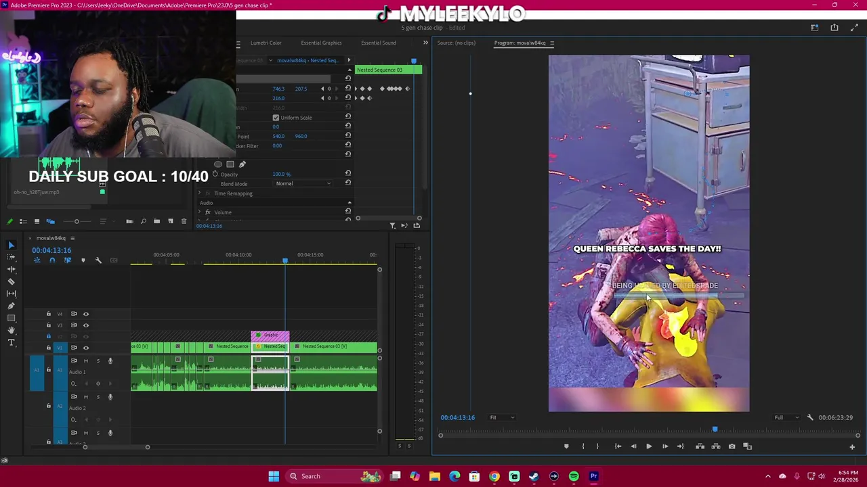Export frame with the camera icon
Image resolution: width=867 pixels, height=487 pixels.
coord(732,446)
